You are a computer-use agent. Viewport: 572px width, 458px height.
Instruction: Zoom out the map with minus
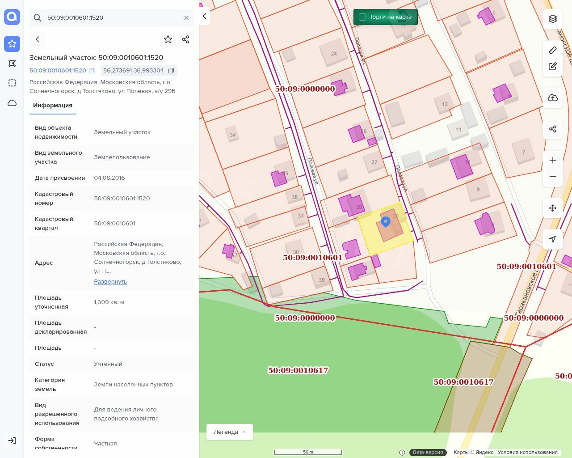[553, 176]
